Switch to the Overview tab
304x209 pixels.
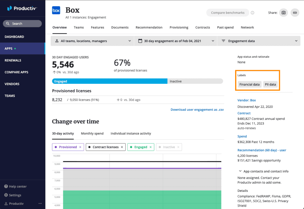coord(59,28)
